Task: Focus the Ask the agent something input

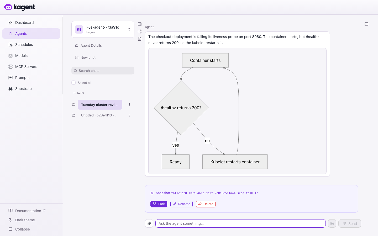Action: (240, 223)
